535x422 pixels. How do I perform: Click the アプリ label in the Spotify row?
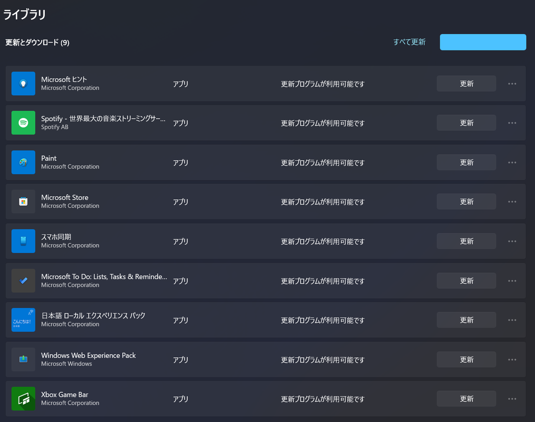(181, 123)
